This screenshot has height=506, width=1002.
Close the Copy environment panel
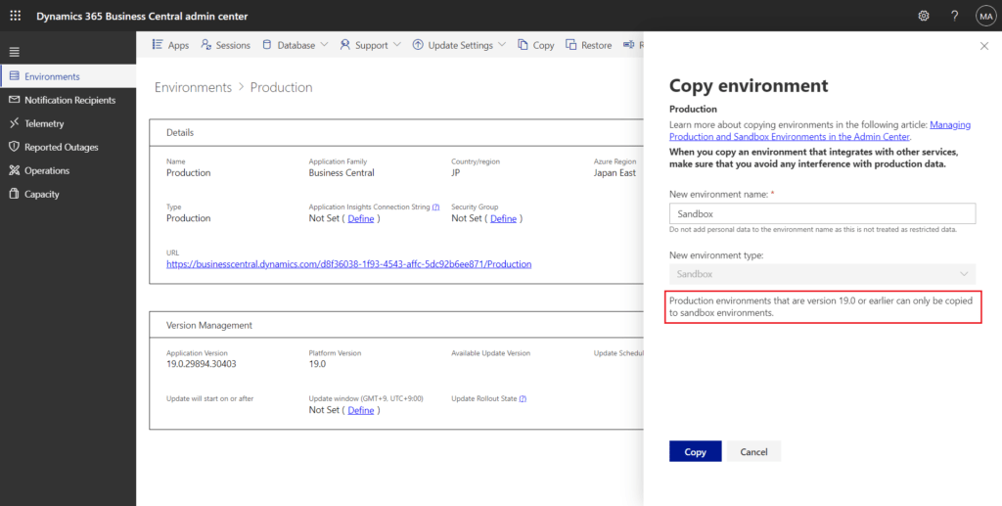[x=984, y=46]
